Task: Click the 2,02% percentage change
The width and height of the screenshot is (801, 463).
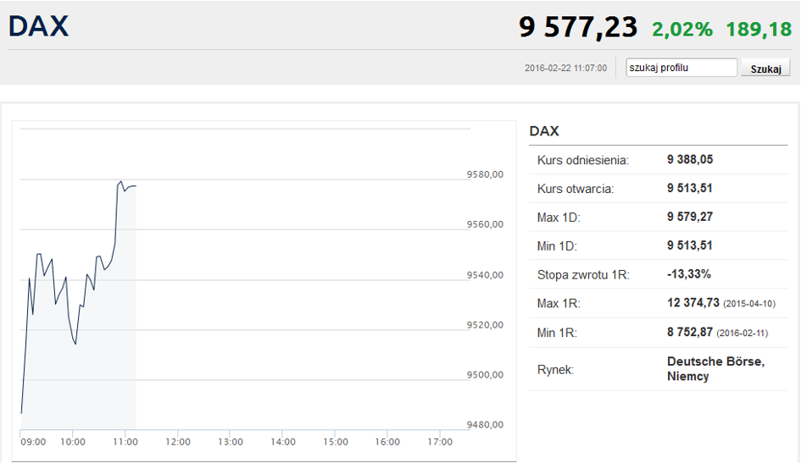Action: tap(682, 29)
